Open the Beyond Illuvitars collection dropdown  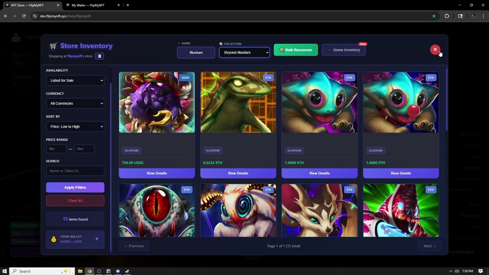pos(244,52)
